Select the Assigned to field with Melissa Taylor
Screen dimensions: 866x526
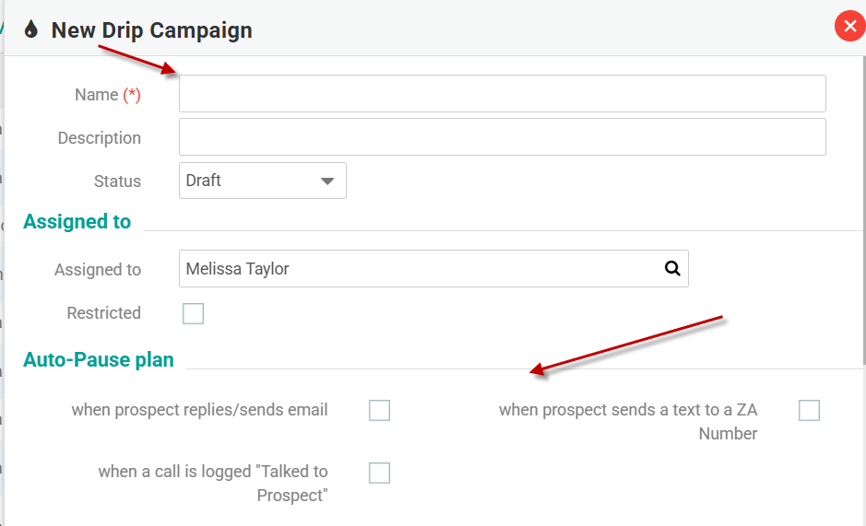point(420,269)
